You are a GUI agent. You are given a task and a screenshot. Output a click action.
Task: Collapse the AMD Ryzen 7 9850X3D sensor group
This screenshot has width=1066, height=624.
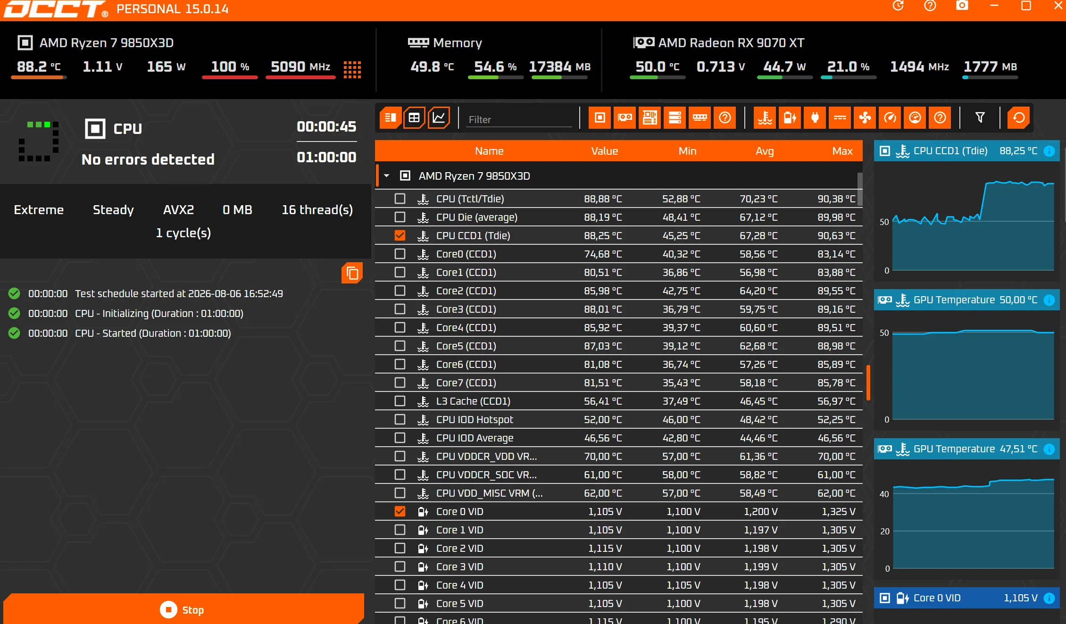coord(387,176)
